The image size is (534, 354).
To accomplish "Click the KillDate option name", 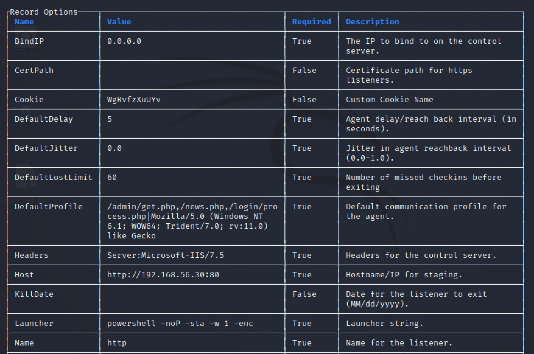I will point(34,294).
